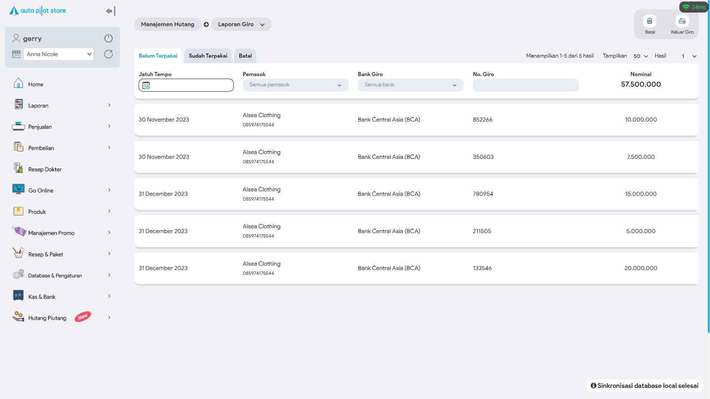Click the Manajemen Hutang breadcrumb button
The height and width of the screenshot is (399, 710).
(x=168, y=24)
